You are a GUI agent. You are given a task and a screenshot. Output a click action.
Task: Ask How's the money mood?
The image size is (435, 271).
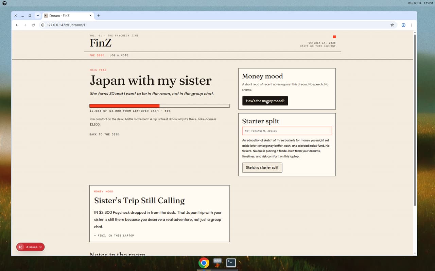coord(265,101)
